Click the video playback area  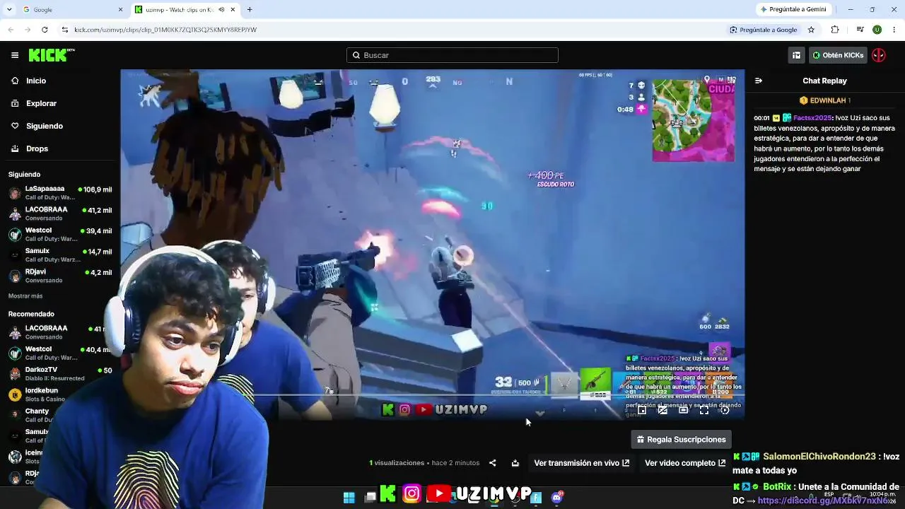point(432,244)
